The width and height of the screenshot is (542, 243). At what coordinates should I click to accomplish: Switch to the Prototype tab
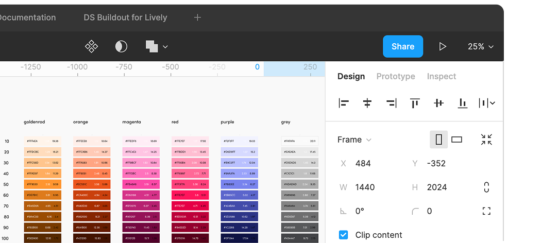click(395, 76)
